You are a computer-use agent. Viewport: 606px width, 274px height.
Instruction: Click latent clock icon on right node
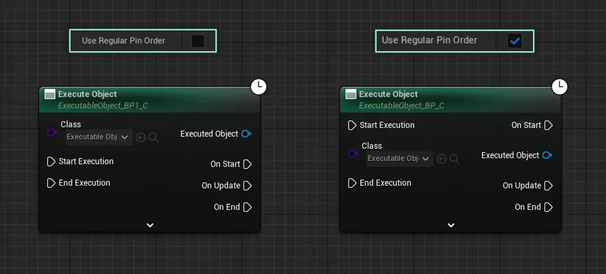pyautogui.click(x=559, y=86)
